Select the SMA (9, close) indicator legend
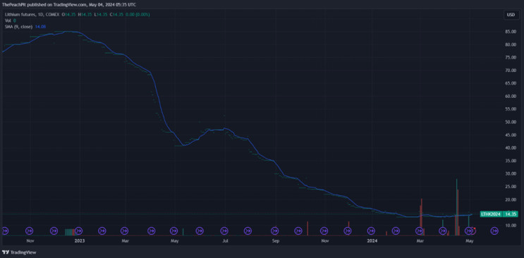524x258 pixels. [19, 26]
